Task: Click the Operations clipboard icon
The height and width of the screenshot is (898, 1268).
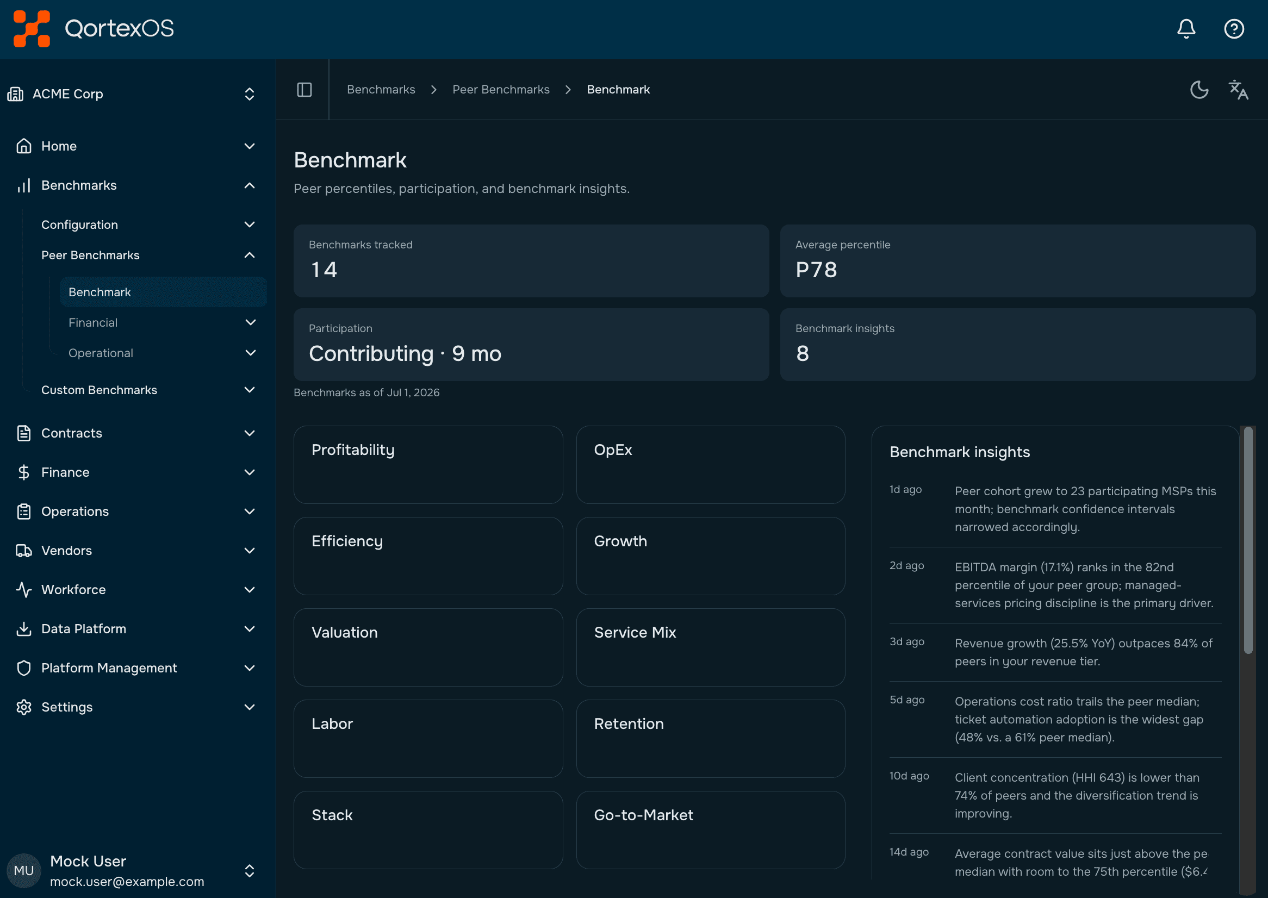Action: [x=24, y=512]
